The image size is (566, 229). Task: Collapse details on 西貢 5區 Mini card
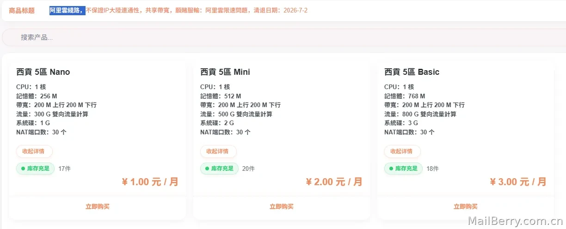pyautogui.click(x=218, y=151)
